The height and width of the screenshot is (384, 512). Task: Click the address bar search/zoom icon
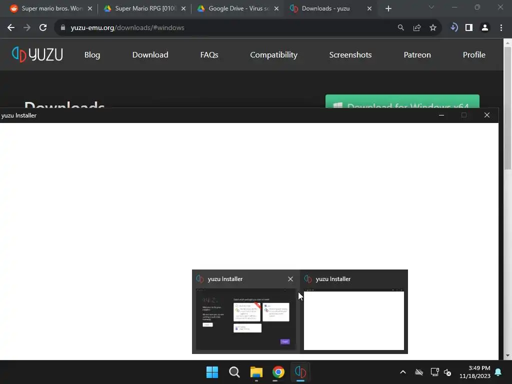click(400, 28)
